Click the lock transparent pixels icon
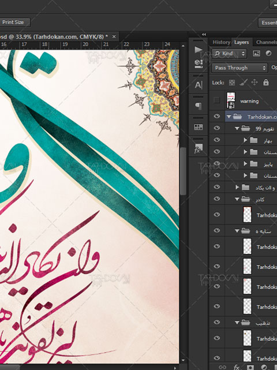The width and height of the screenshot is (277, 370). point(232,83)
